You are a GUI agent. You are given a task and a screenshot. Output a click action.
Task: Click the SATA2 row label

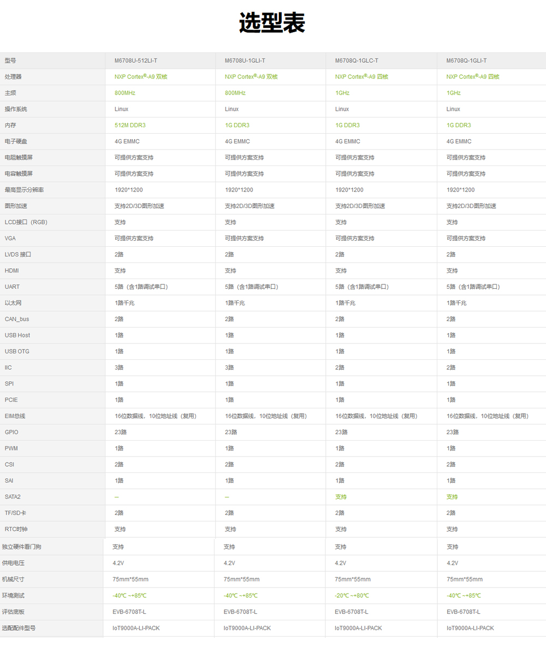(x=13, y=497)
